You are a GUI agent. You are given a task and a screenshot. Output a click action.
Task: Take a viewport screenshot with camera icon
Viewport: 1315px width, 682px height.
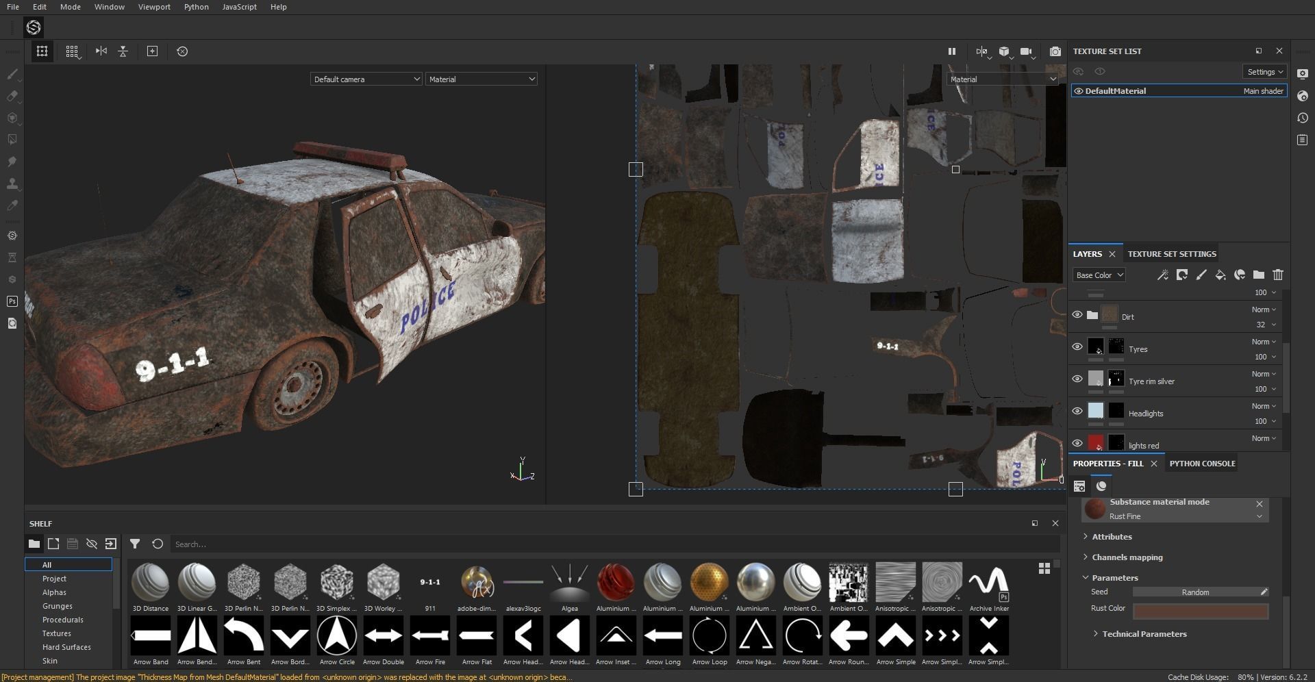pyautogui.click(x=1055, y=51)
